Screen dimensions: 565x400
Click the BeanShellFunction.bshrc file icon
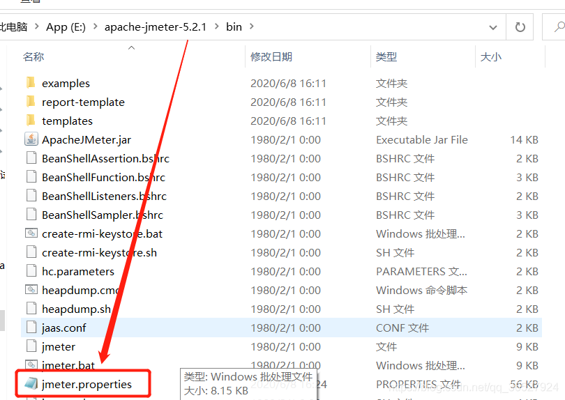31,177
